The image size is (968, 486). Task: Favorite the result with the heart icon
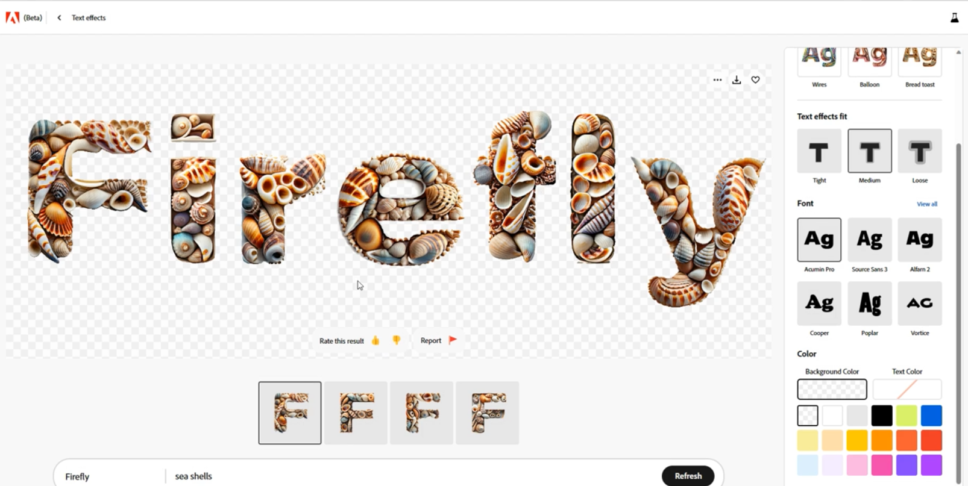pyautogui.click(x=755, y=79)
